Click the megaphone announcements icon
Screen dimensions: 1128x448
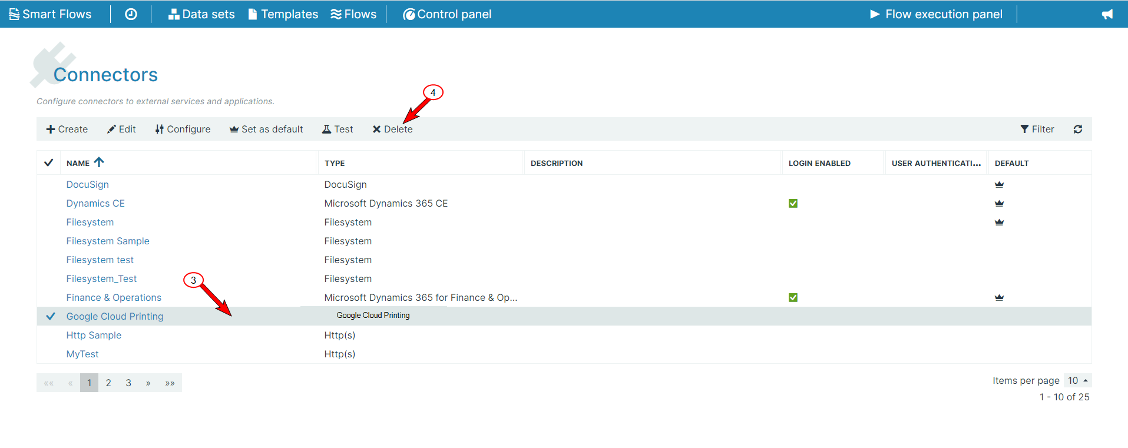coord(1107,14)
